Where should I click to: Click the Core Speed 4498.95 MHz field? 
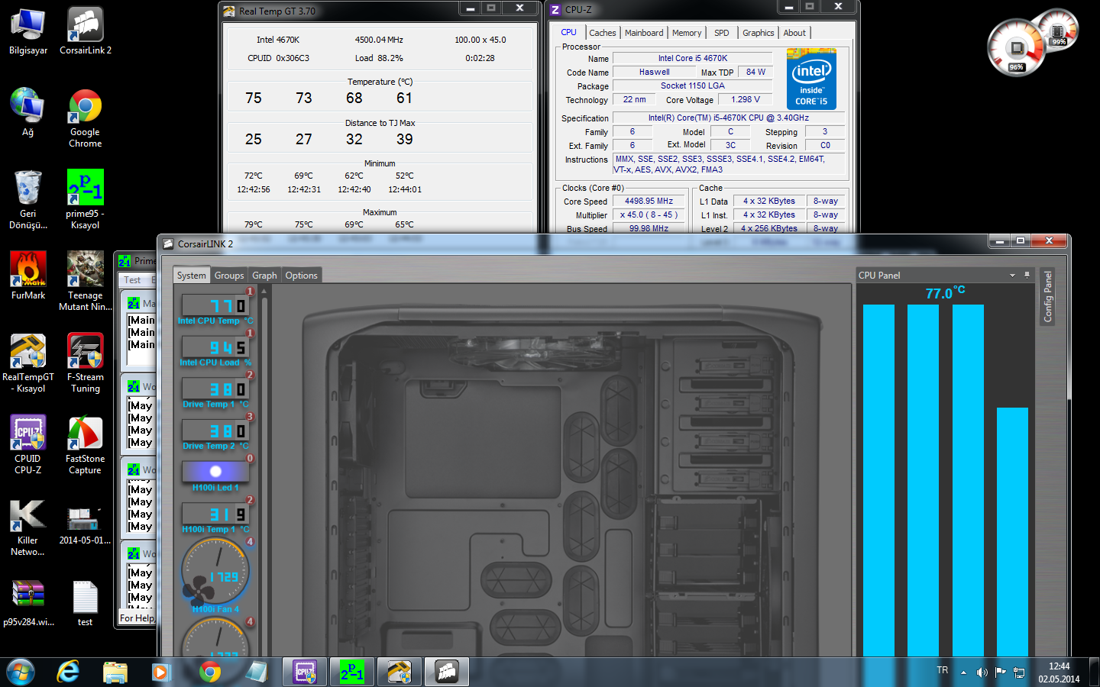[x=649, y=202]
